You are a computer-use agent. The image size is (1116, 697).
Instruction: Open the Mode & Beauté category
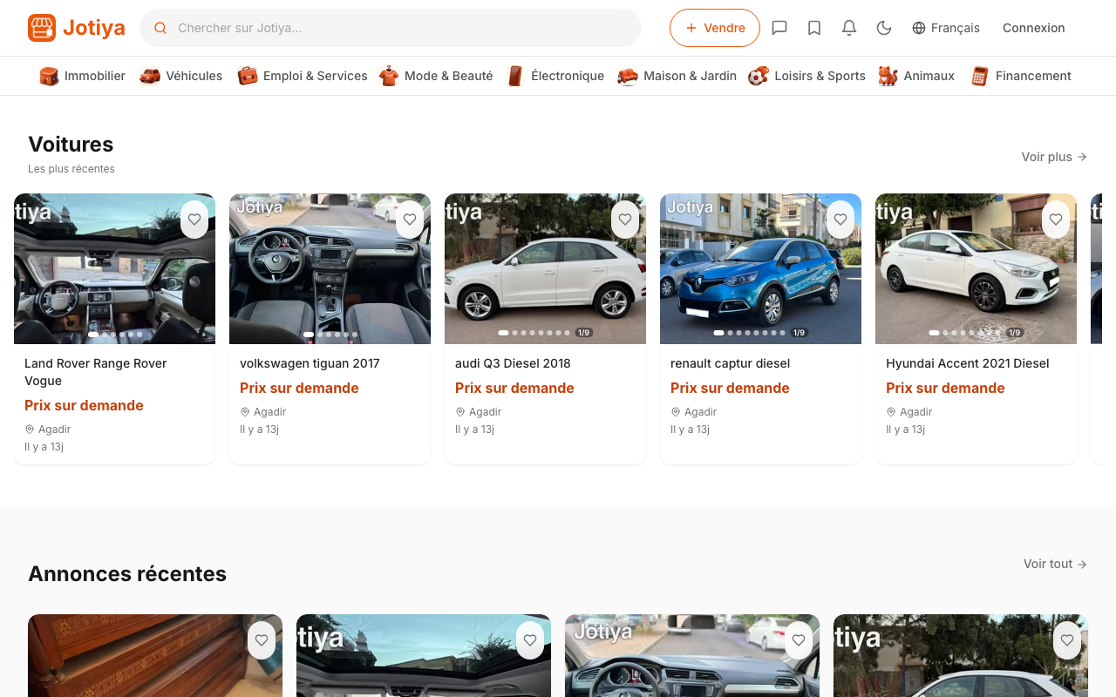pyautogui.click(x=436, y=76)
